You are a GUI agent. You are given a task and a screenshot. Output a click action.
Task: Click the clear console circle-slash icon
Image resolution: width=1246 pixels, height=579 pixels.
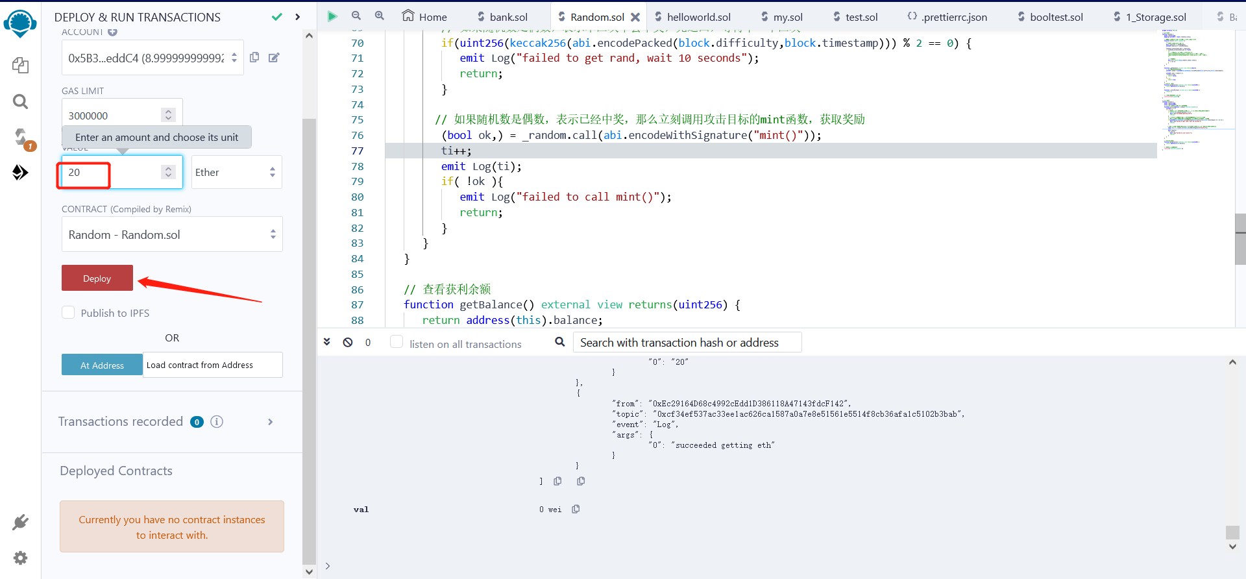pos(348,342)
